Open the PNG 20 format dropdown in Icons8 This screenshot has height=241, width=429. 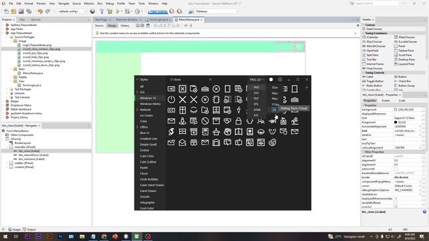(257, 80)
